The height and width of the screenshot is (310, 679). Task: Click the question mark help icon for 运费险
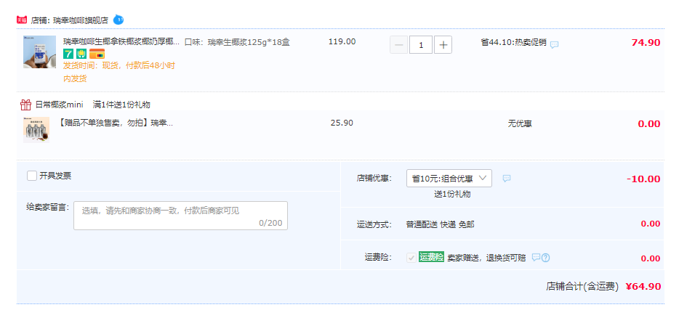click(x=546, y=258)
